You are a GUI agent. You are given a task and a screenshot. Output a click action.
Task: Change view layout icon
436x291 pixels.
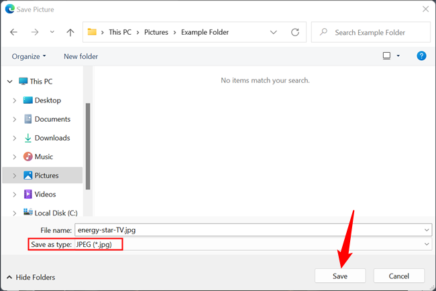pyautogui.click(x=386, y=56)
